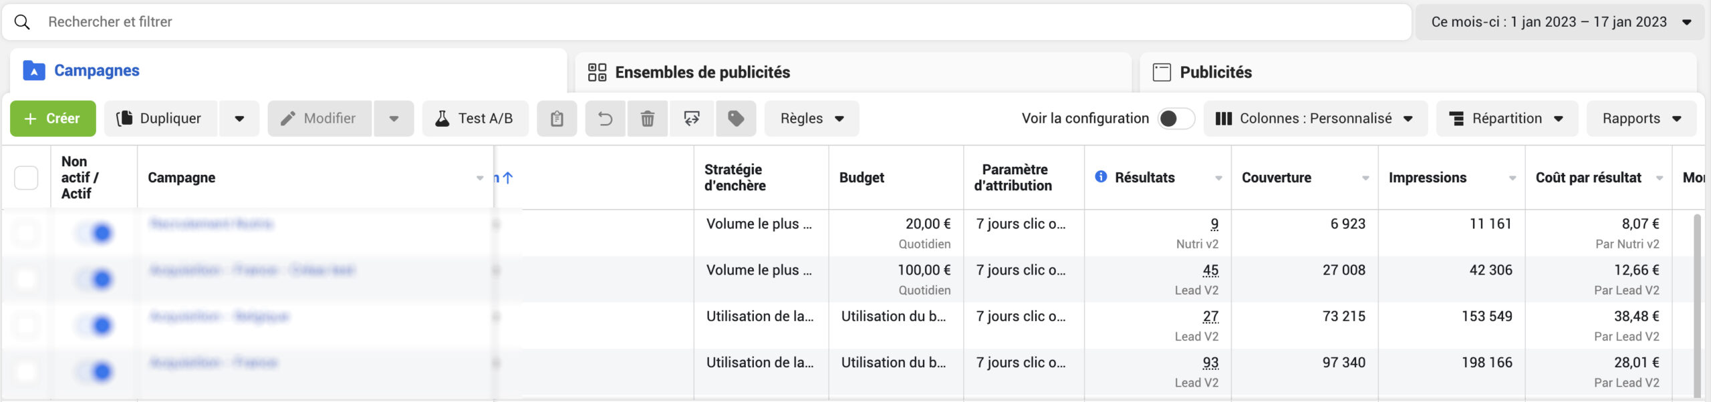Image resolution: width=1711 pixels, height=402 pixels.
Task: Click the Modifier button
Action: click(319, 119)
